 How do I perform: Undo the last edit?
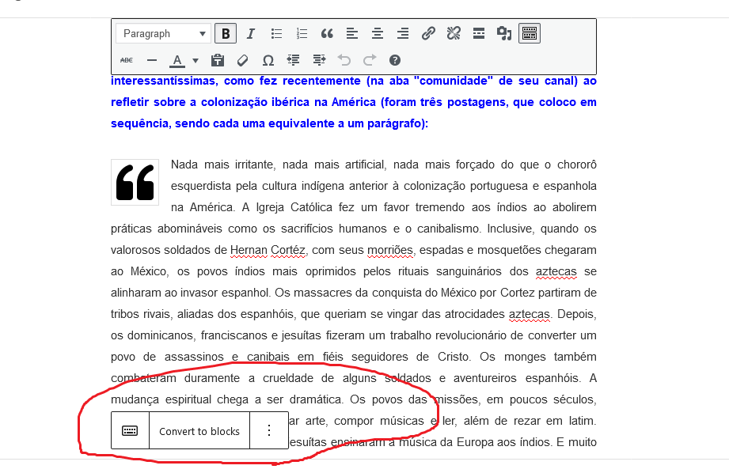tap(344, 60)
